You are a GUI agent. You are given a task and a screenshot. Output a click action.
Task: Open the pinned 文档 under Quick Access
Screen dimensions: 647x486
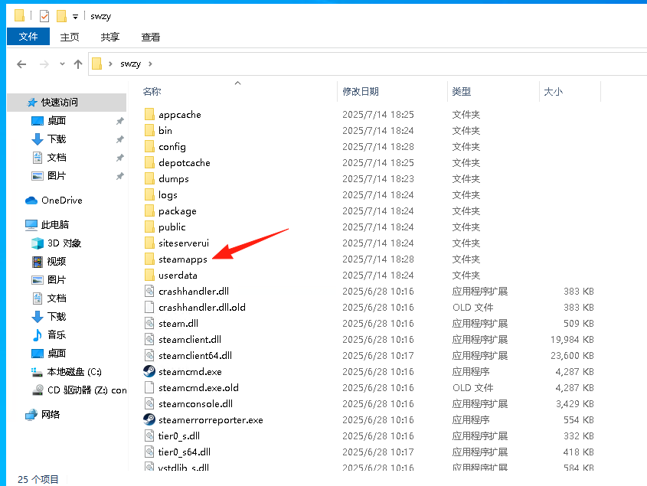[x=57, y=158]
